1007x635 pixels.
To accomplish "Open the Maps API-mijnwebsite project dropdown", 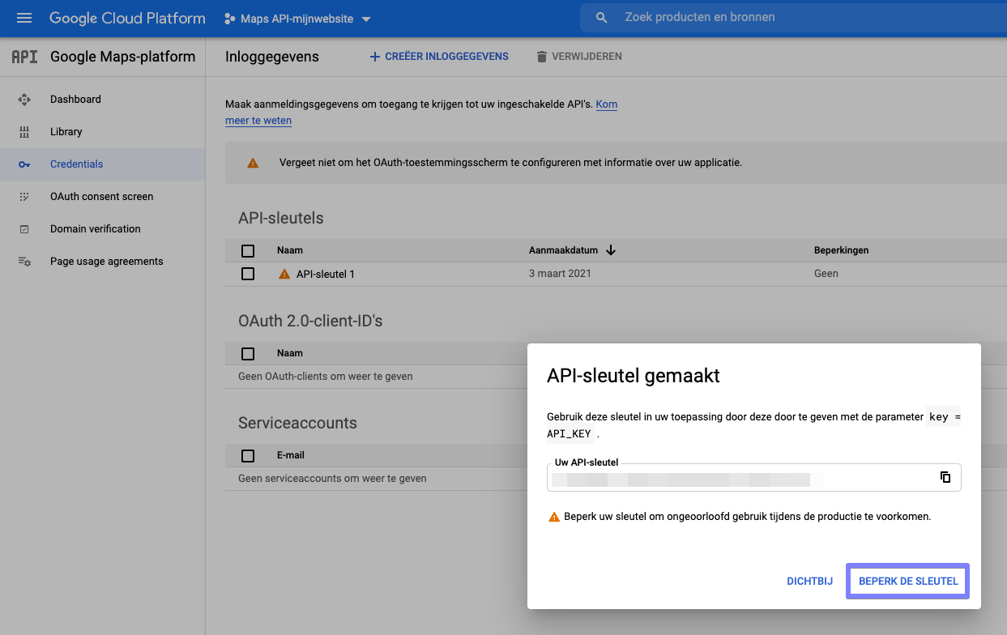I will click(297, 19).
